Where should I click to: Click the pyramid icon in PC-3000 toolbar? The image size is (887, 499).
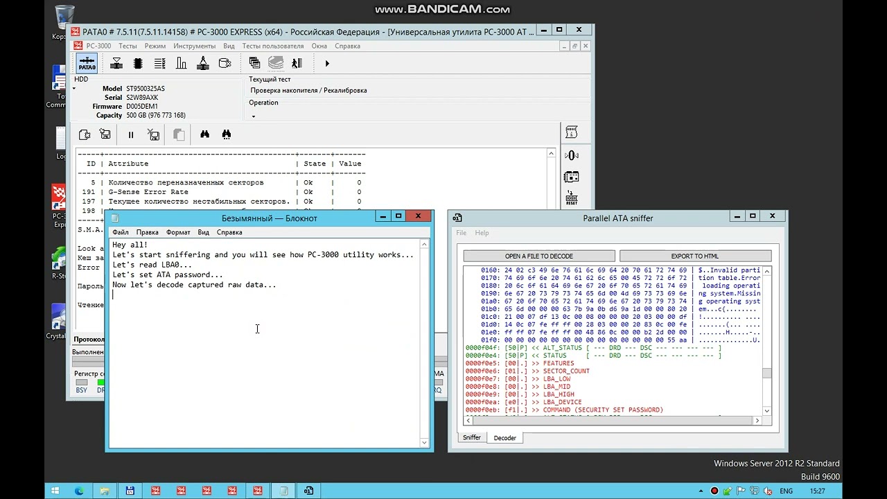203,63
